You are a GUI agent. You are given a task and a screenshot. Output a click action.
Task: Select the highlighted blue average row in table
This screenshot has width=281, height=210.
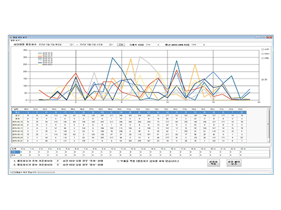129,113
